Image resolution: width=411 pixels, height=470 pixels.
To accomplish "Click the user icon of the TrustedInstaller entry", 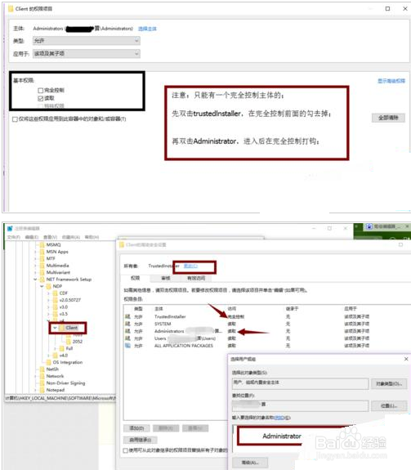I will [127, 316].
